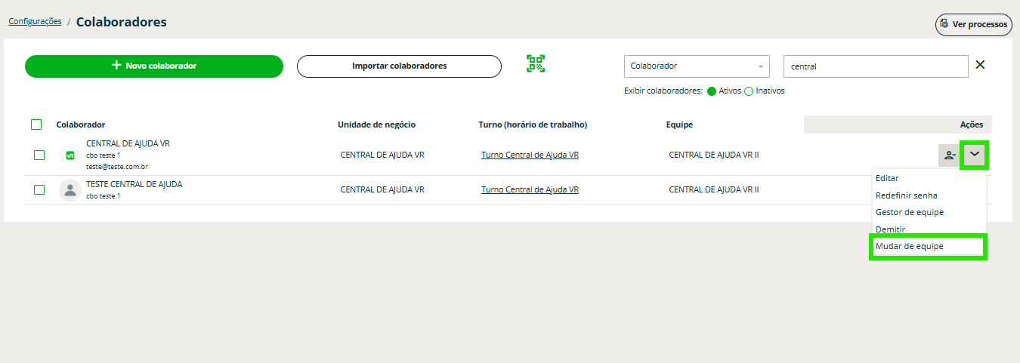Choose Redefinir senha from the menu
The width and height of the screenshot is (1020, 363).
coord(906,195)
